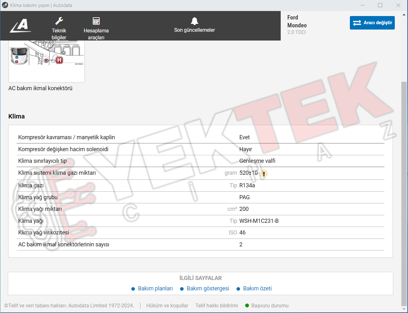Select the Kompresör değişken hacim solenoidi row

[x=201, y=149]
